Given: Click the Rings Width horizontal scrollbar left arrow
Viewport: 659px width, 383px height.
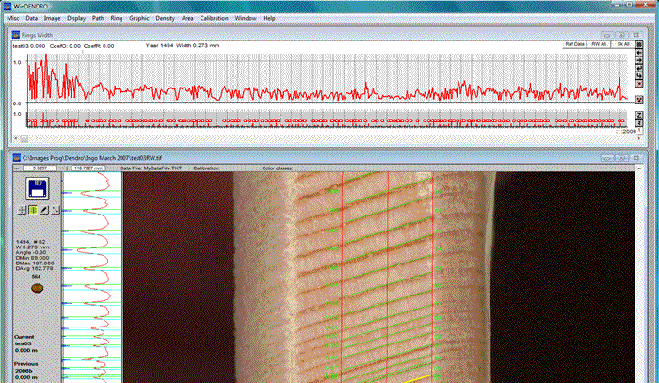Looking at the screenshot, I should (x=16, y=137).
